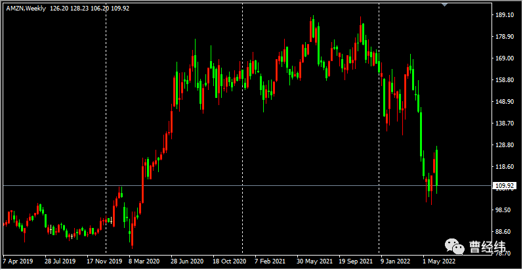Click the 17 Nov 2019 date label
The height and width of the screenshot is (270, 523).
point(104,261)
